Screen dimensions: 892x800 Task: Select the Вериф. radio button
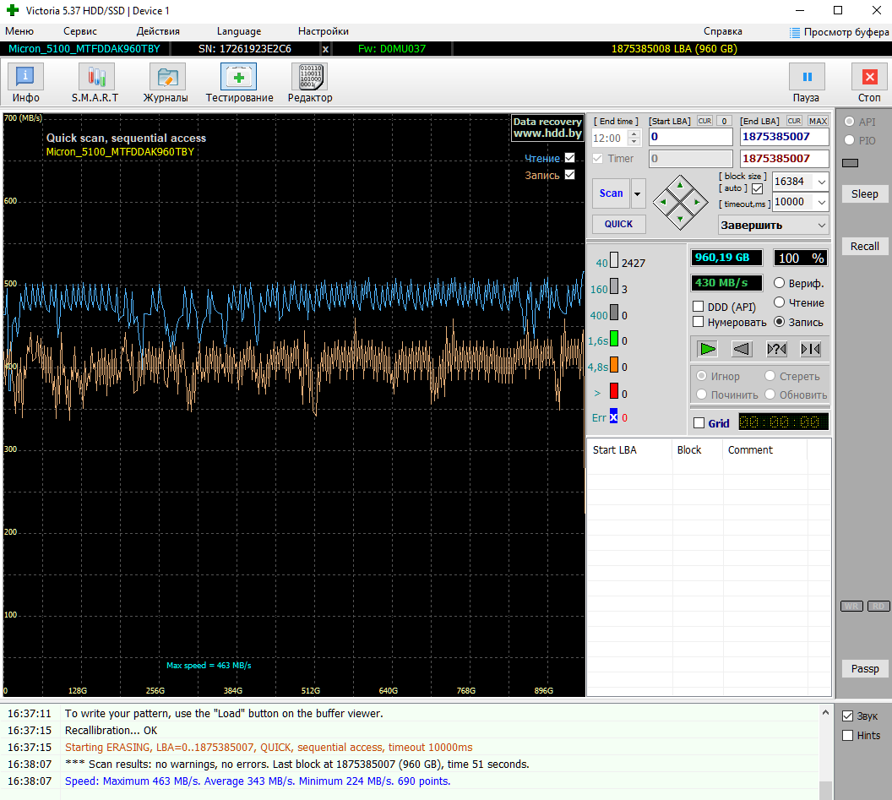coord(780,283)
